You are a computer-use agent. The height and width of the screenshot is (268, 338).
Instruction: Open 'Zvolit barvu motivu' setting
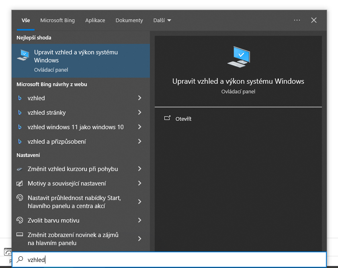tap(81, 220)
